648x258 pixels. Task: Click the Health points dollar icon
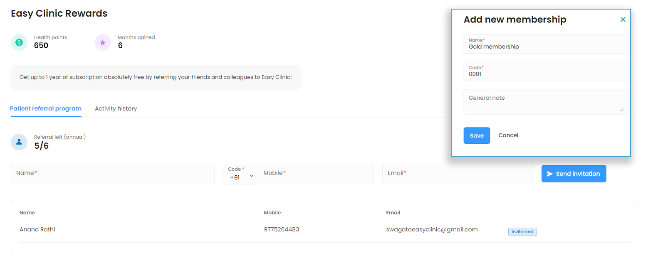click(x=19, y=42)
